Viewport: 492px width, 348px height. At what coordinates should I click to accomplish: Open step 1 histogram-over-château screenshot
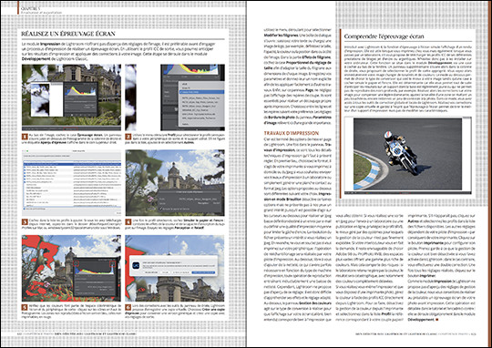72,97
